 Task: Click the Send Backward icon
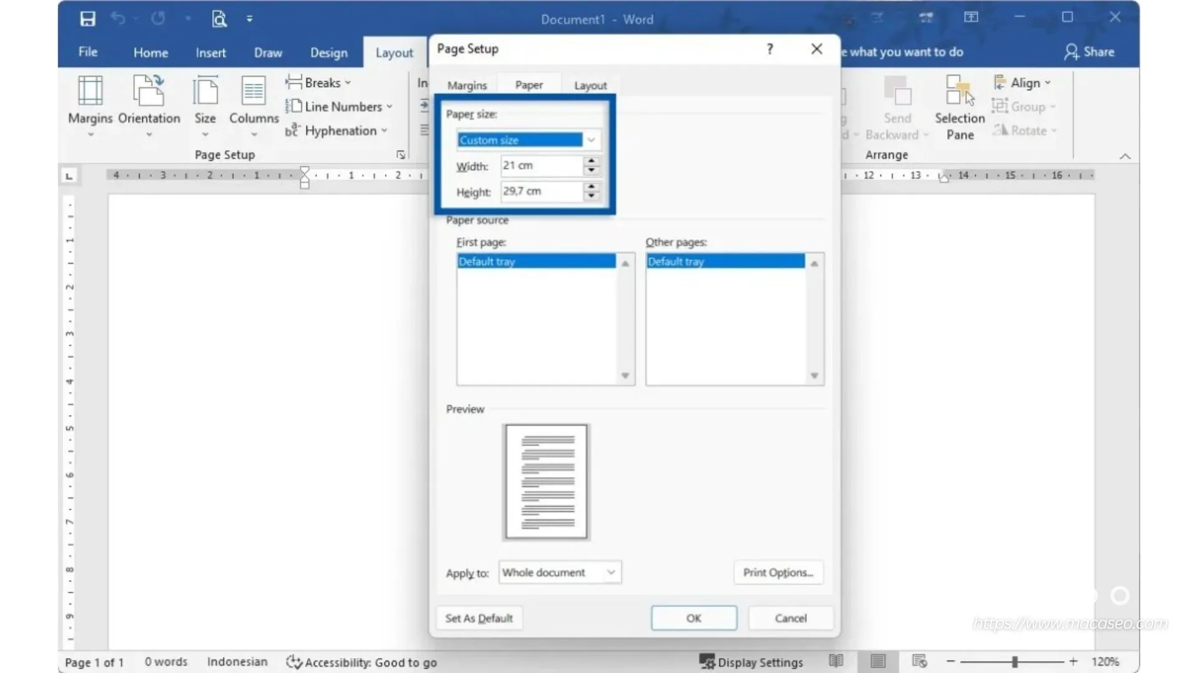click(897, 91)
